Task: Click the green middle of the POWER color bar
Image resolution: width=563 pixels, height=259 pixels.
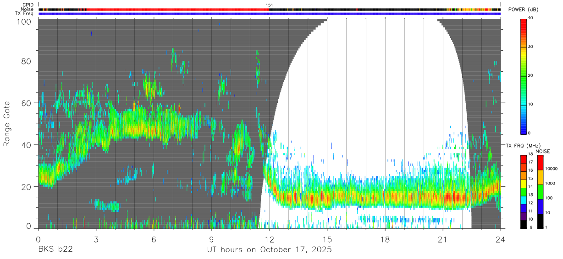Action: (523, 78)
